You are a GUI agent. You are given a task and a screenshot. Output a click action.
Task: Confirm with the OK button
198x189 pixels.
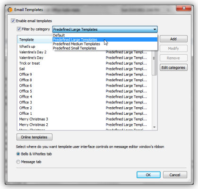(148, 175)
